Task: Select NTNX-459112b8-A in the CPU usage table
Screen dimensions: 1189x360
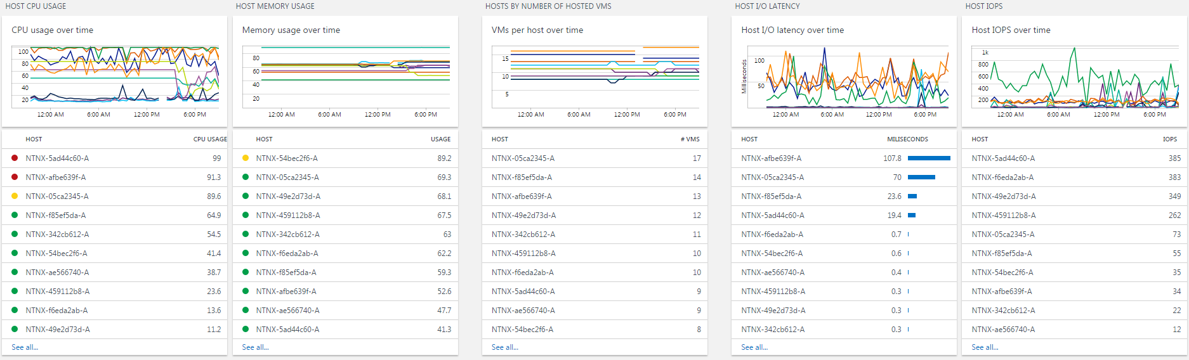Action: 58,292
